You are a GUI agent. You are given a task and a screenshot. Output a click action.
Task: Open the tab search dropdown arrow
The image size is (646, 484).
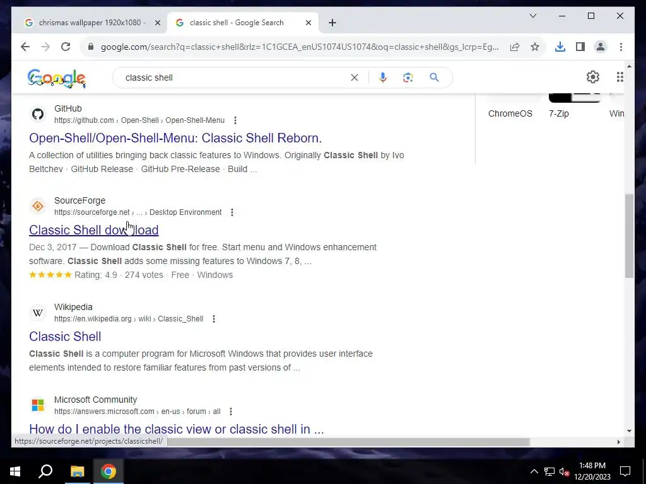(533, 16)
